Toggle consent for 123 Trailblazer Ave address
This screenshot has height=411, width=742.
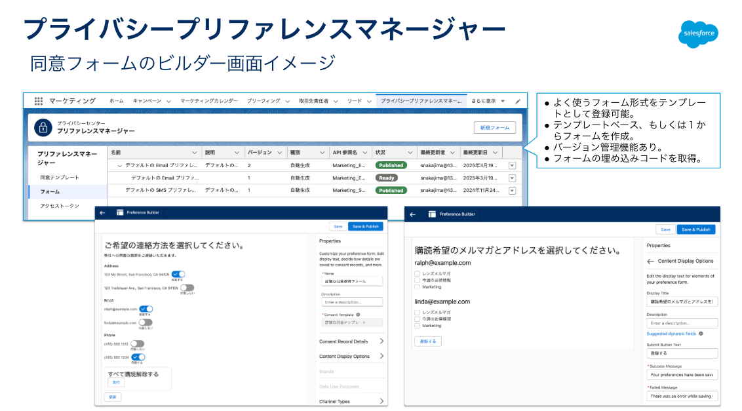[187, 287]
